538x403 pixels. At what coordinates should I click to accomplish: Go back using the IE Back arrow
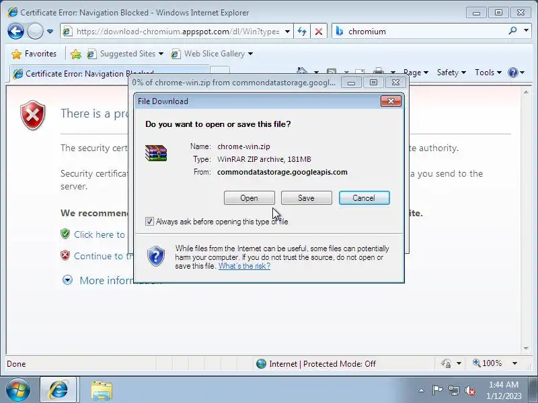(x=15, y=32)
